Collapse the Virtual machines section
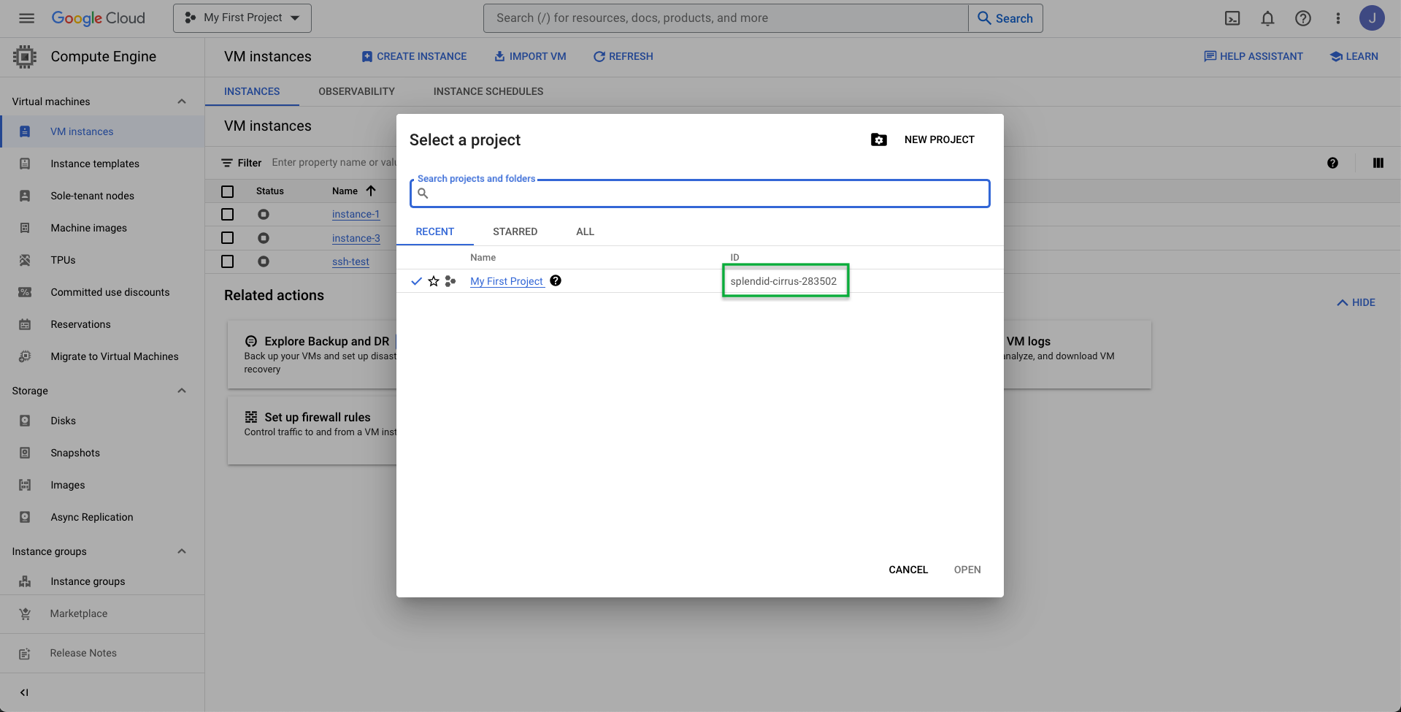The image size is (1401, 712). click(x=182, y=102)
